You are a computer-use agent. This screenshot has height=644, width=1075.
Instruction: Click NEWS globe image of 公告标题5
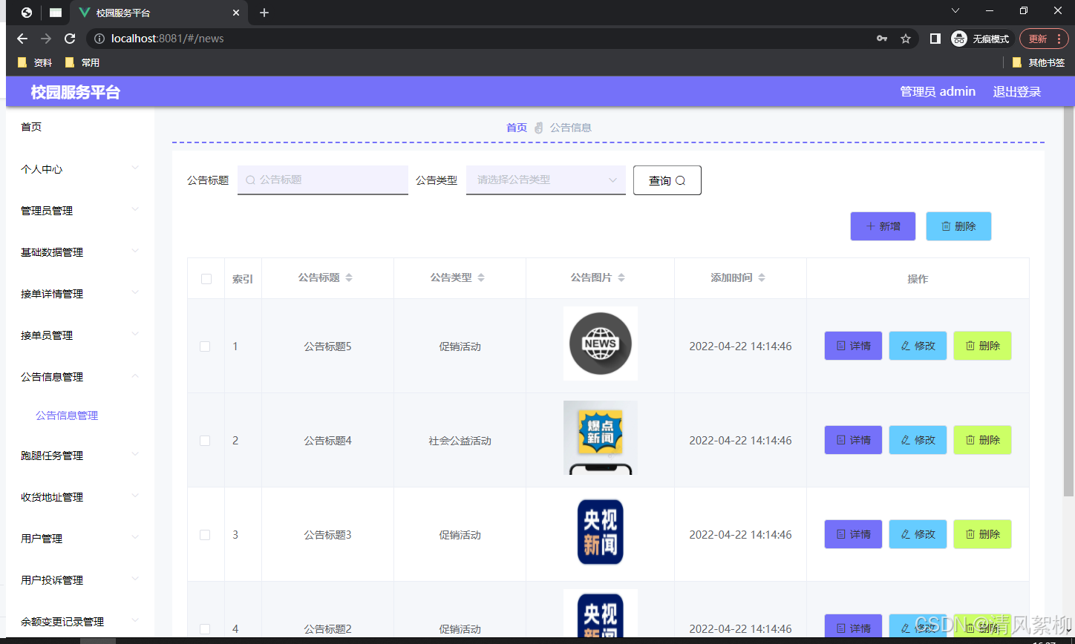pyautogui.click(x=600, y=344)
